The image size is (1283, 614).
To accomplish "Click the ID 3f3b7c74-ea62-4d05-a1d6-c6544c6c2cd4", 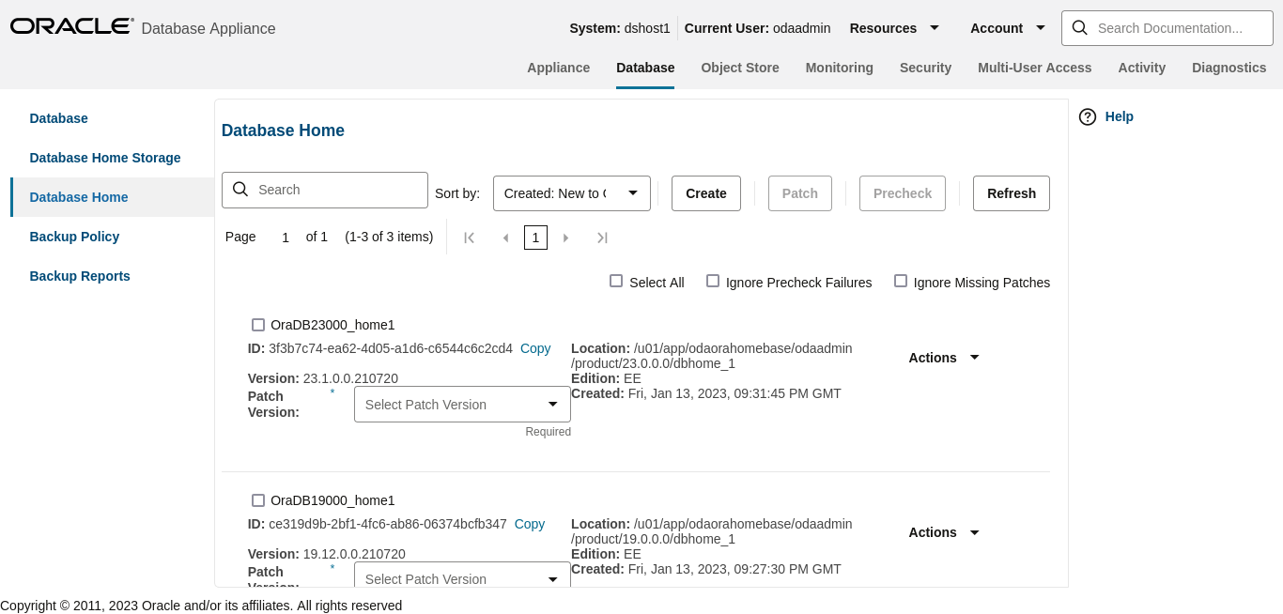I will click(391, 348).
